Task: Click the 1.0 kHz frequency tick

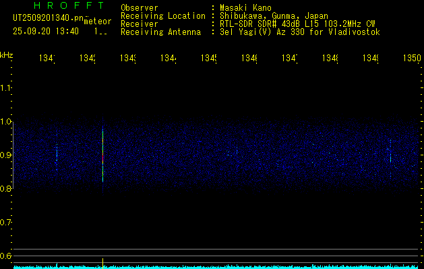Action: coord(6,122)
